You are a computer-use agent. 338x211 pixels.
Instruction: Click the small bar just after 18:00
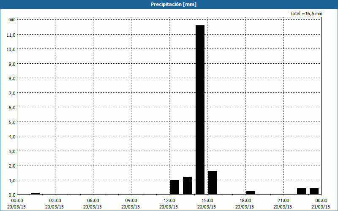tap(251, 193)
